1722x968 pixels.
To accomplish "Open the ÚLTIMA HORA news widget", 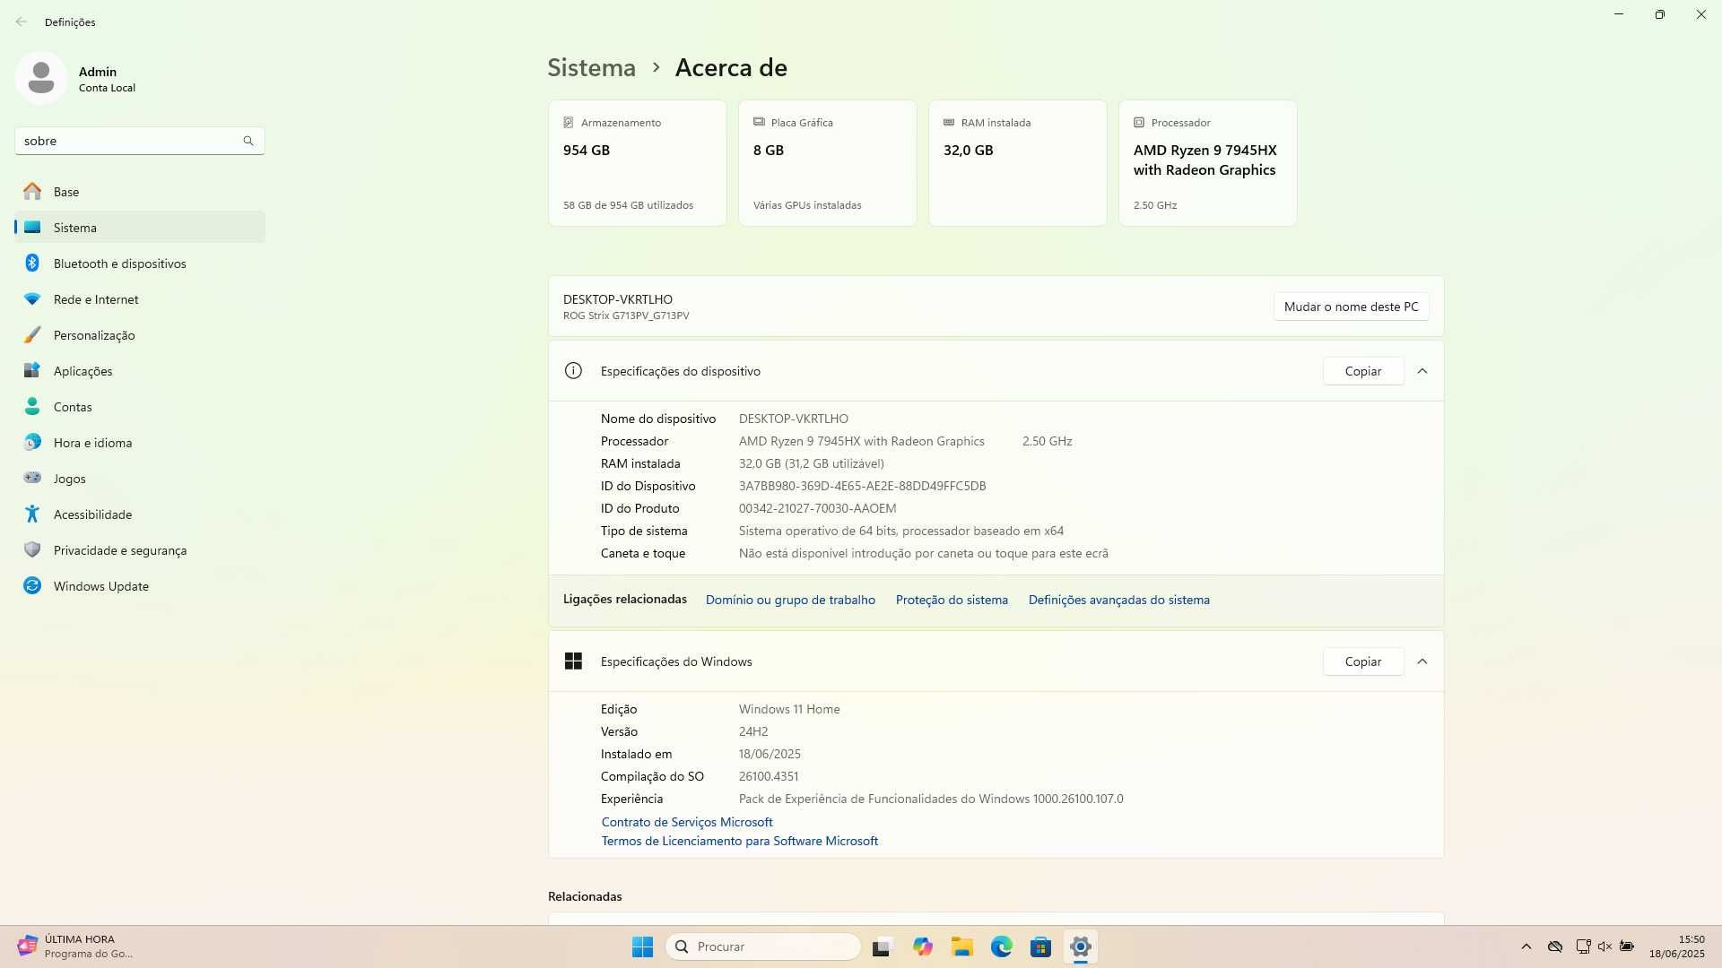I will point(76,946).
